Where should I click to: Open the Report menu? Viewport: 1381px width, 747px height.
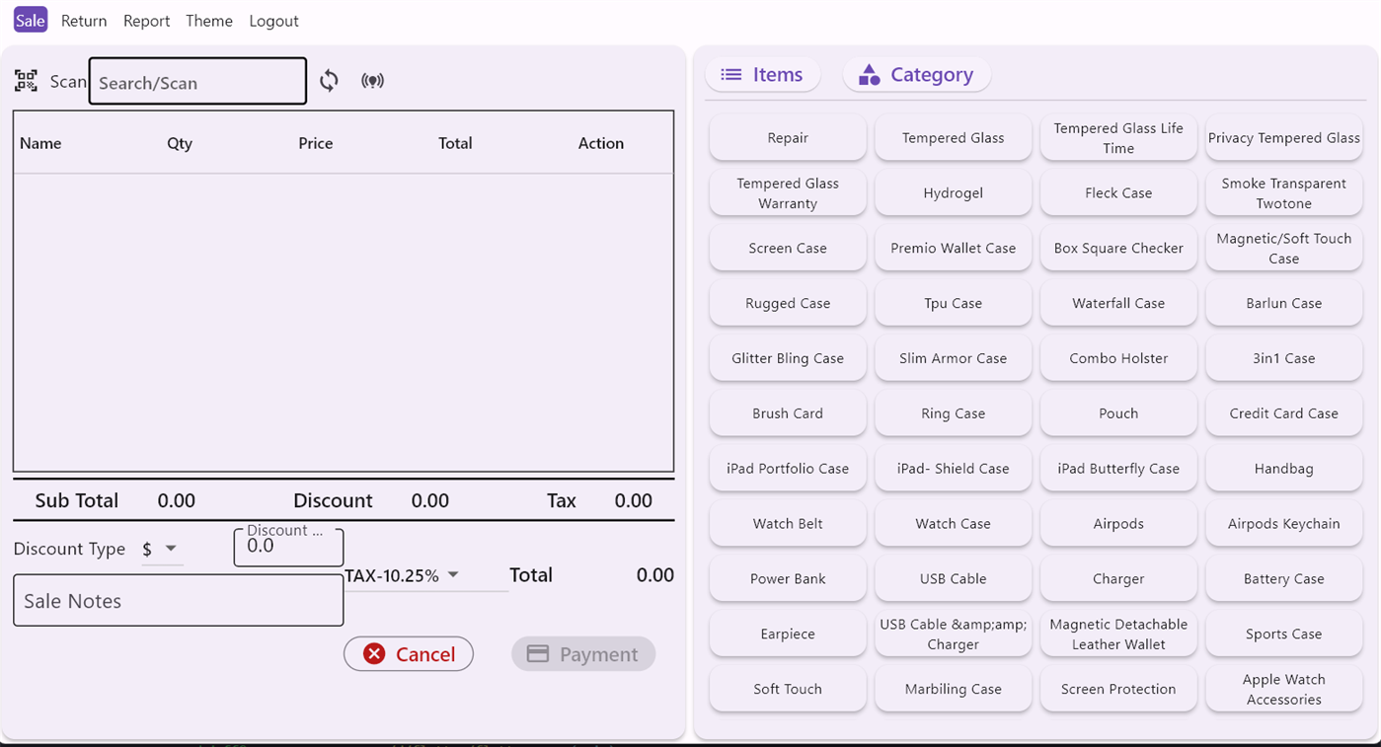click(146, 20)
